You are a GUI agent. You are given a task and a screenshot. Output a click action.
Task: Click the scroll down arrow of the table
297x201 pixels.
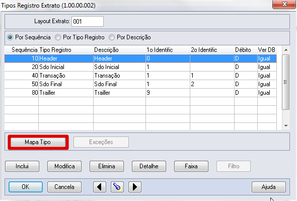(286, 126)
